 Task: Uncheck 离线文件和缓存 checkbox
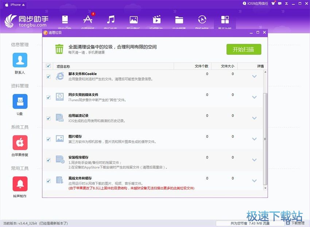(49, 181)
